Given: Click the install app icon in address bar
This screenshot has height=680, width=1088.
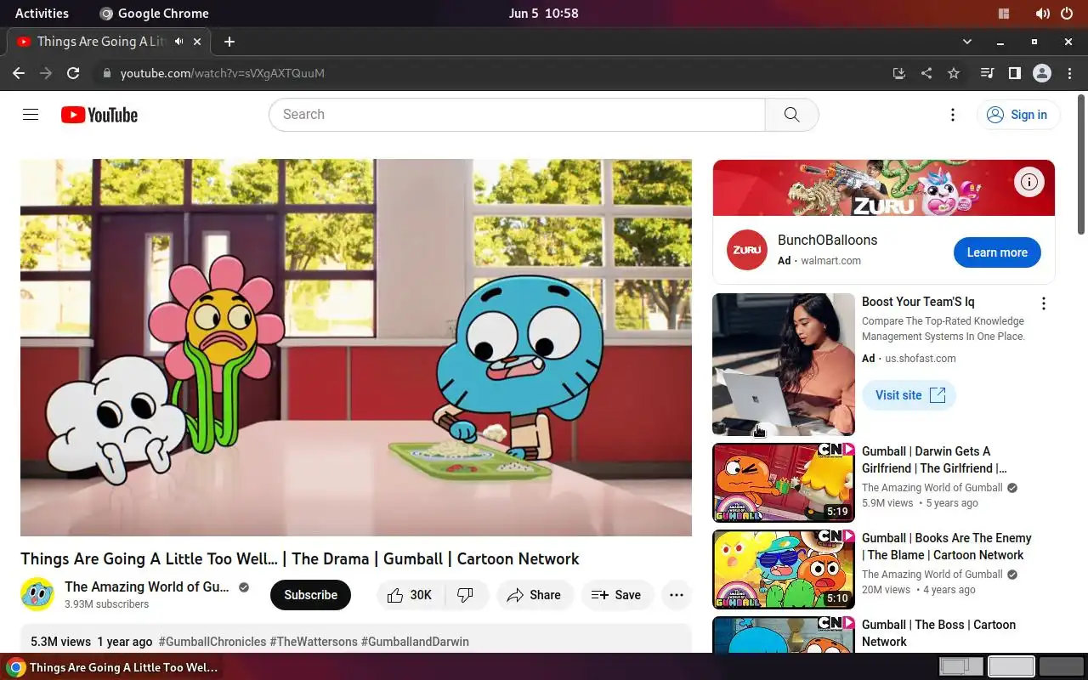Looking at the screenshot, I should [x=899, y=73].
